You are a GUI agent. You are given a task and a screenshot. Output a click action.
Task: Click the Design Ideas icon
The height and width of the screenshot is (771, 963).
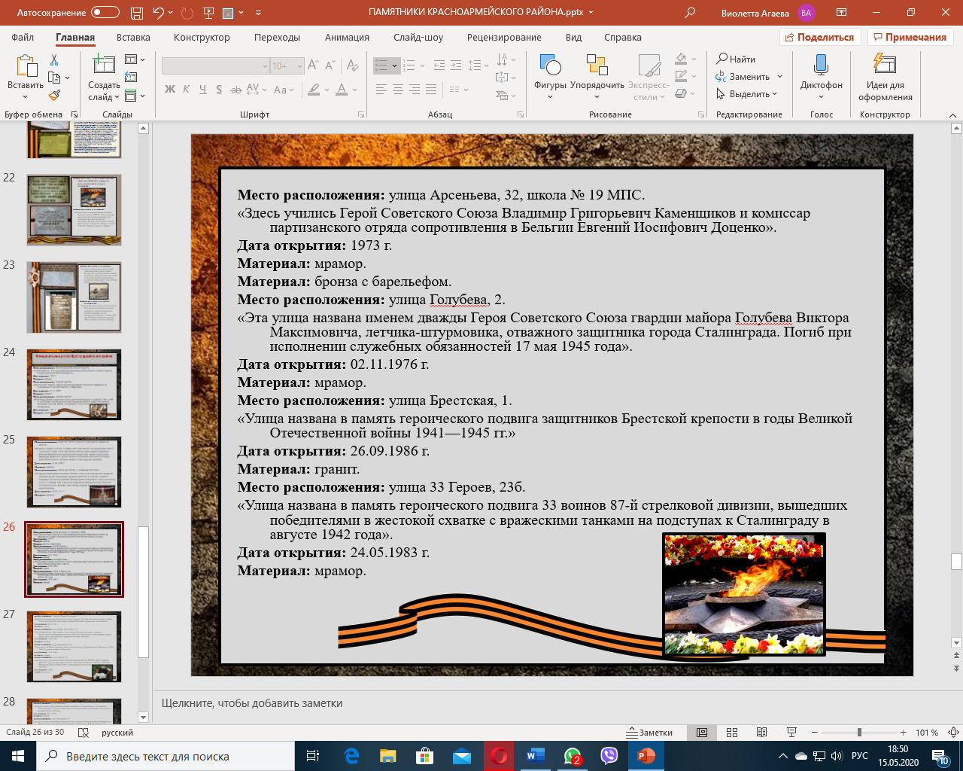[885, 66]
